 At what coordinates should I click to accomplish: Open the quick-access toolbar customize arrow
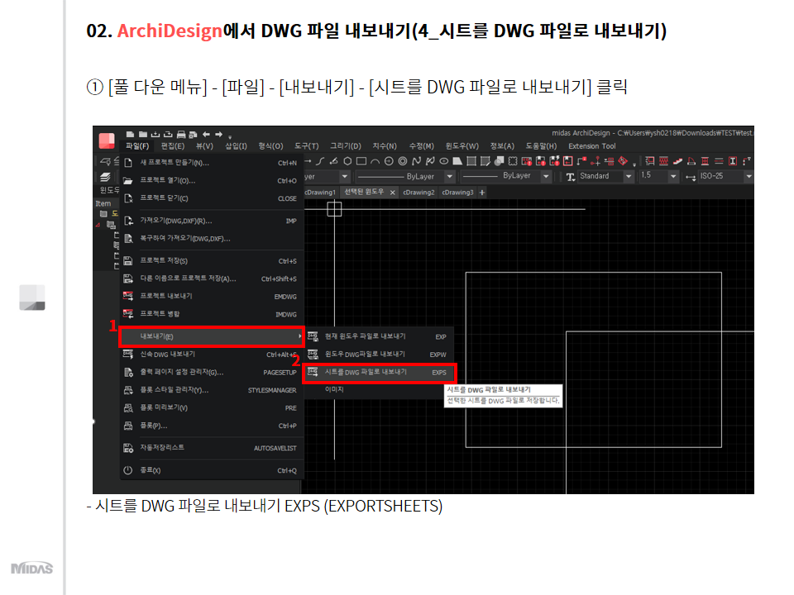230,136
